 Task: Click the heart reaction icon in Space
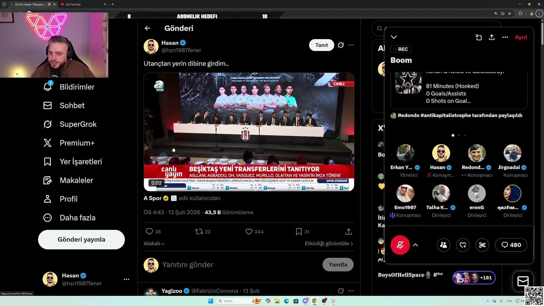point(463,245)
